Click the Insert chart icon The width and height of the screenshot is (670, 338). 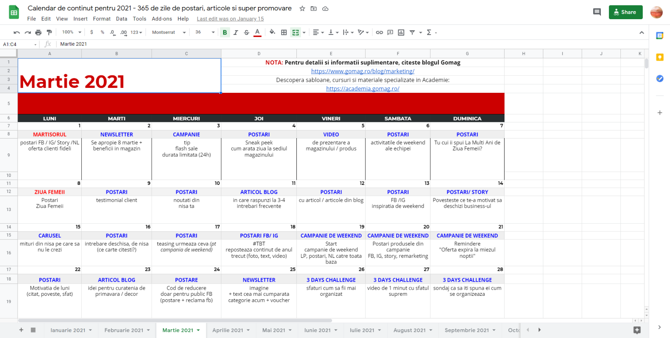click(401, 33)
